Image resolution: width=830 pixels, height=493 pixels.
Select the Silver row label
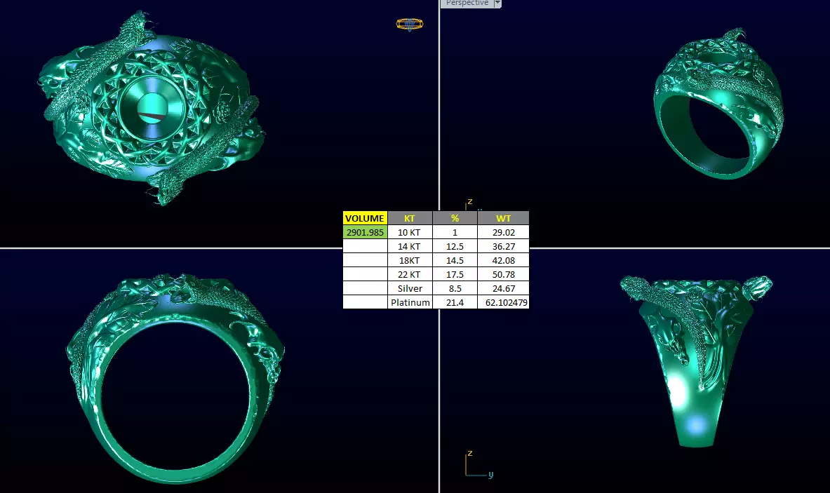tap(410, 288)
